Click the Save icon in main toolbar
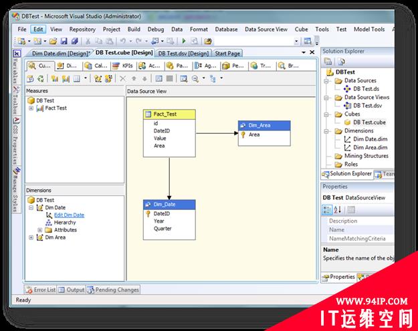Viewport: 418px width, 331px height. pyautogui.click(x=64, y=41)
